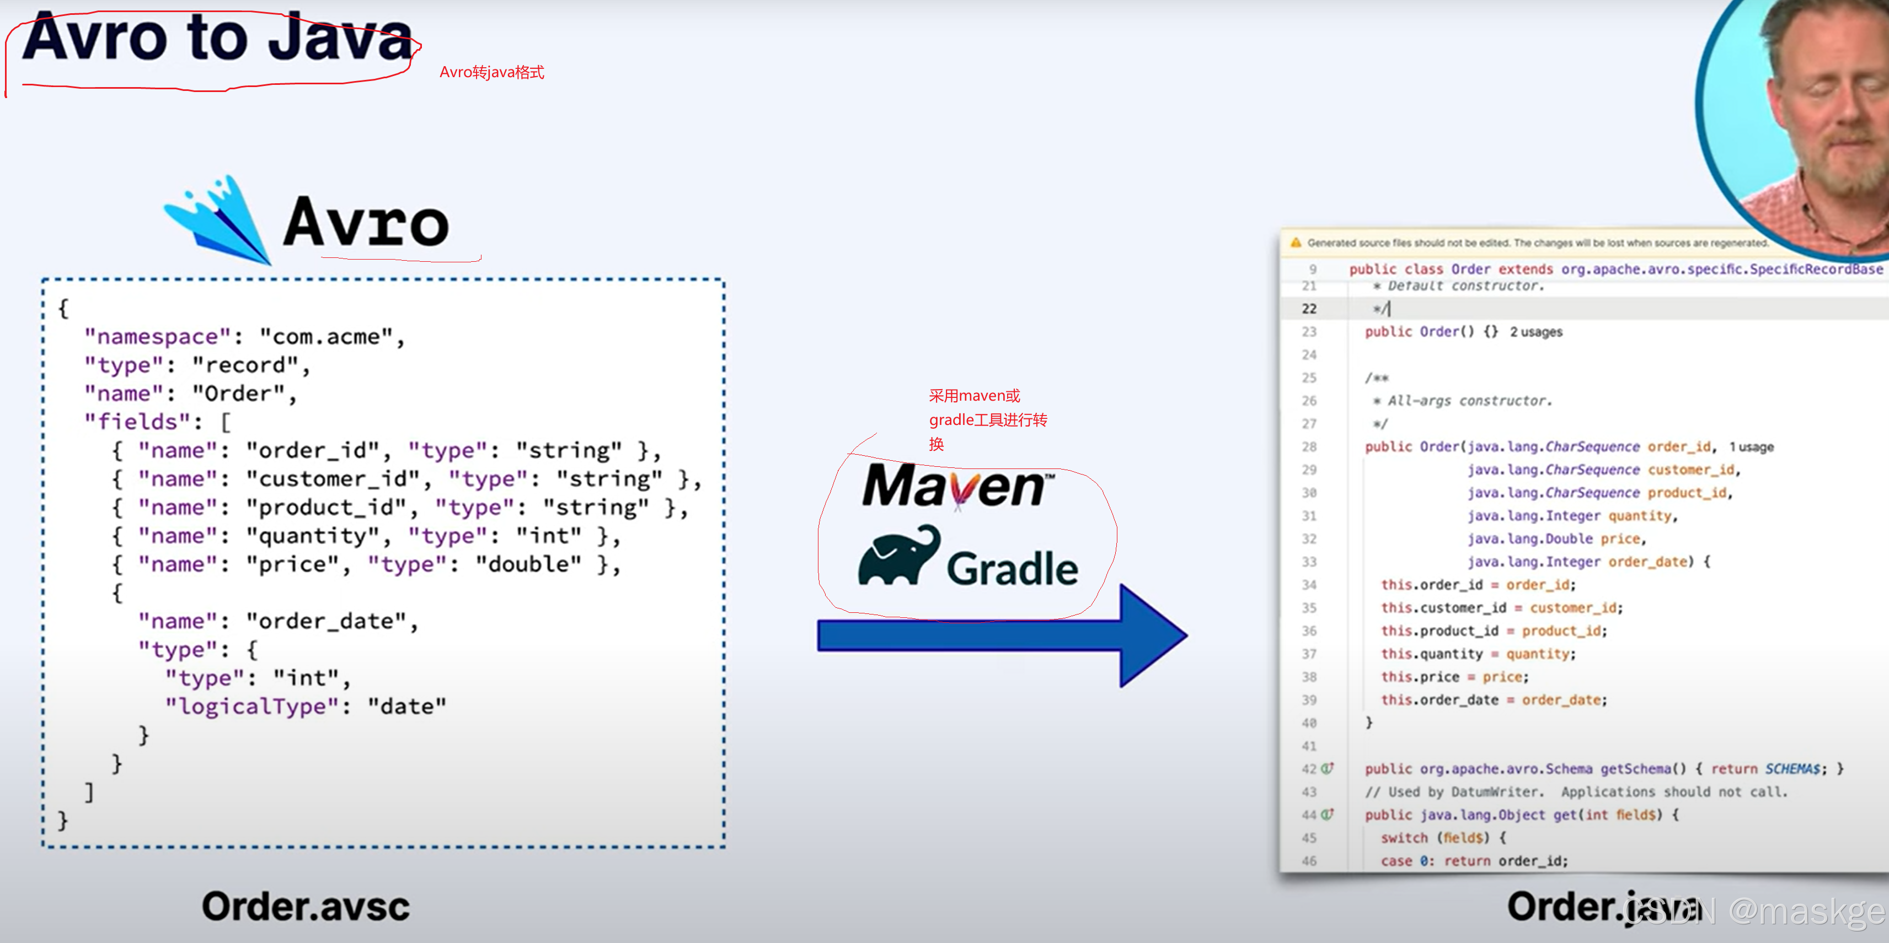Viewport: 1889px width, 943px height.
Task: Click the "type": "record" line
Action: point(197,365)
